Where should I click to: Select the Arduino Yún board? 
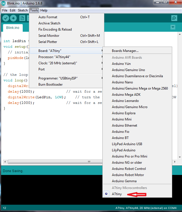click(137, 64)
